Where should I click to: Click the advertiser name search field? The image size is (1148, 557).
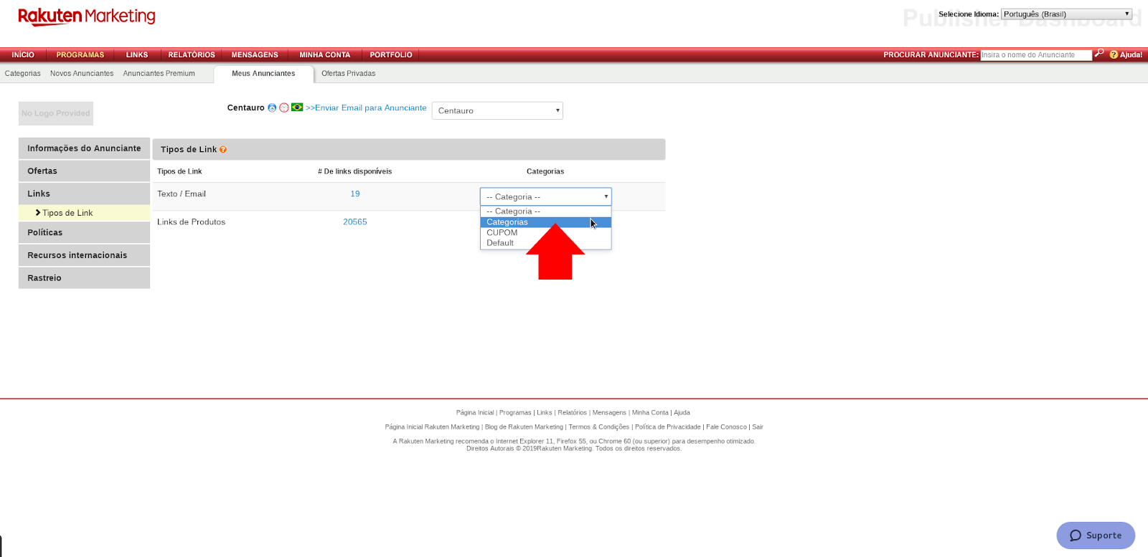1036,54
